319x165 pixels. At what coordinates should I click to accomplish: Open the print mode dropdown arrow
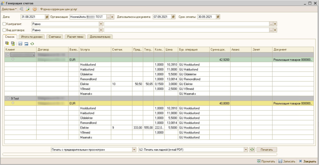coord(134,149)
